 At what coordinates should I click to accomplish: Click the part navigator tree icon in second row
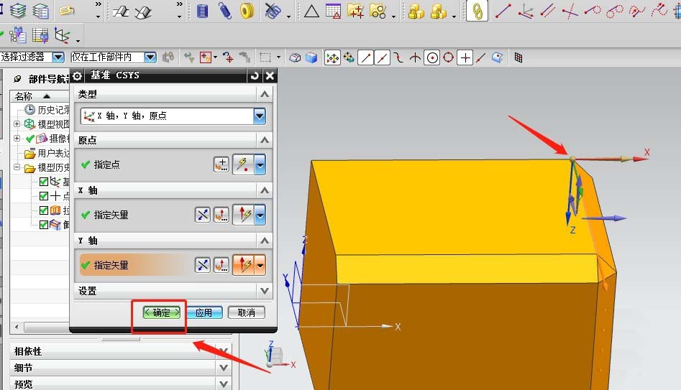18,35
